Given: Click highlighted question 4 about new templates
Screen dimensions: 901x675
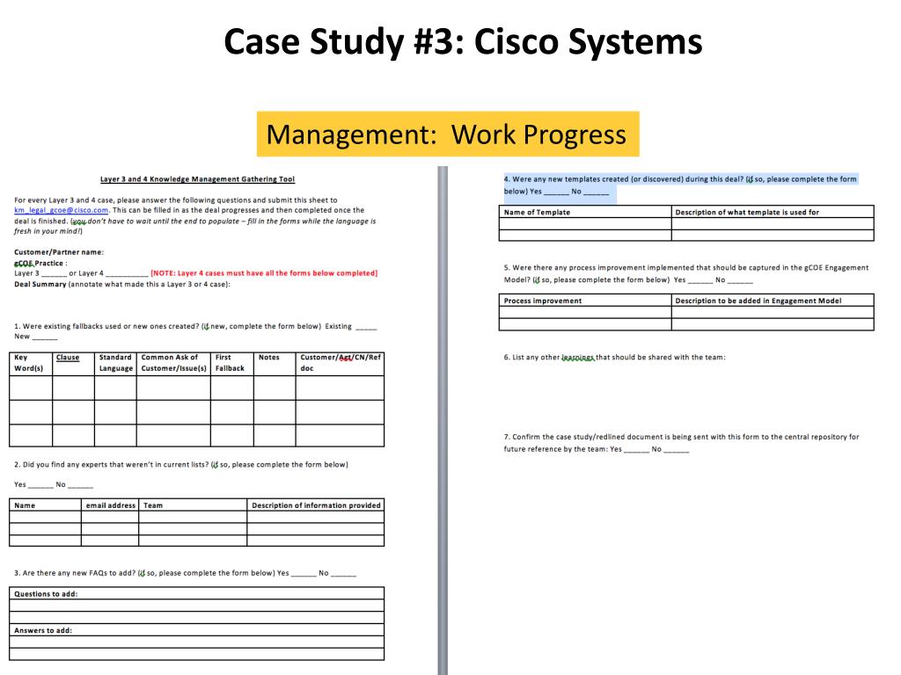Looking at the screenshot, I should [680, 185].
